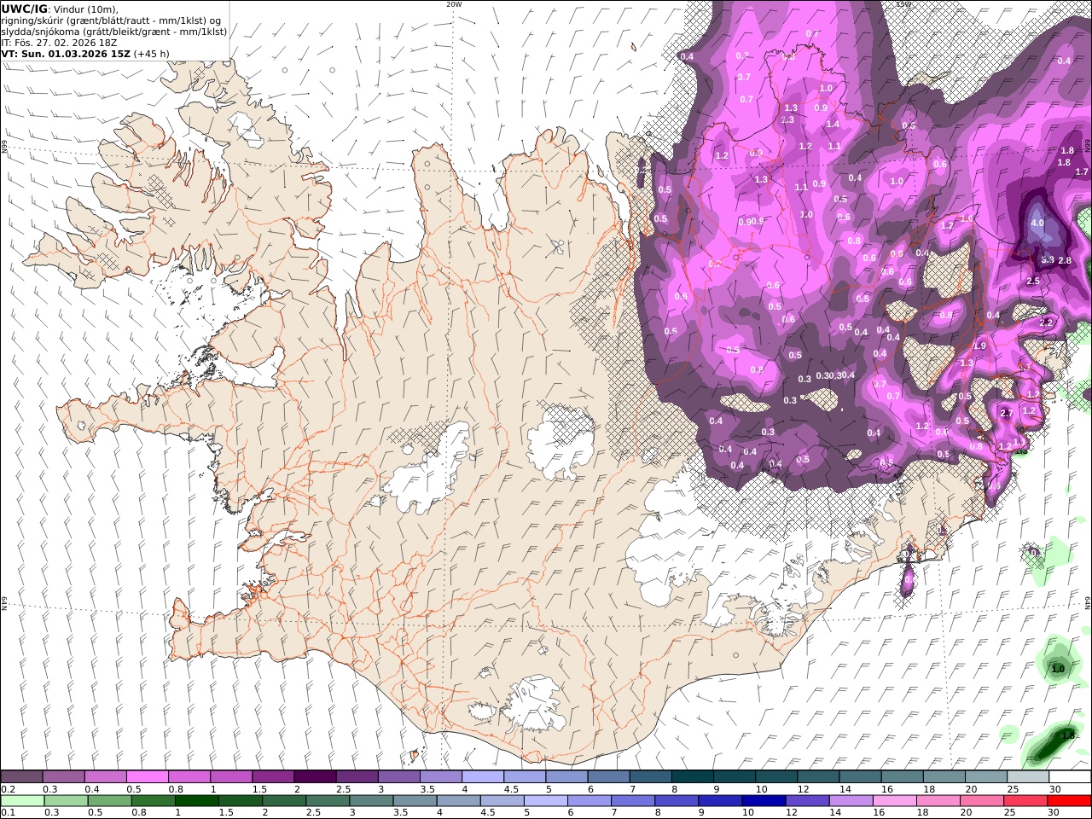Click the 5.3 precipitation value on the map
The width and height of the screenshot is (1092, 819).
(x=1048, y=259)
